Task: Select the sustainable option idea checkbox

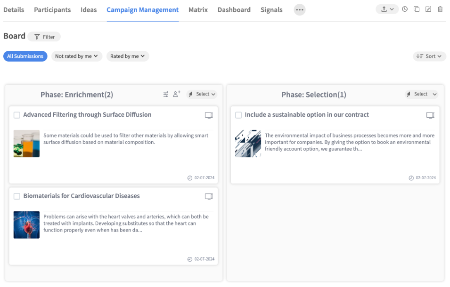Action: pos(238,115)
